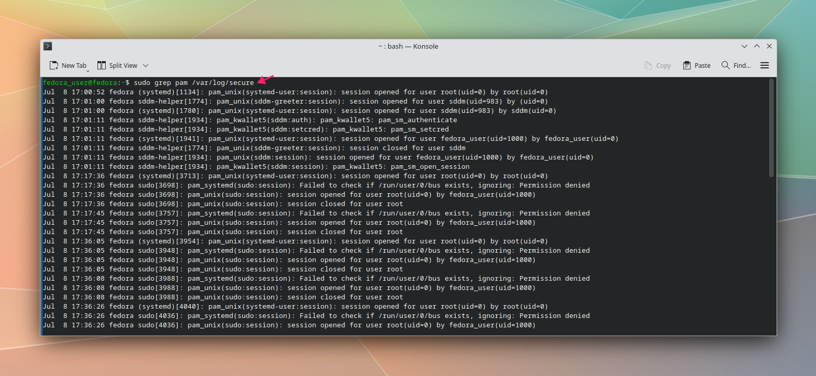816x376 pixels.
Task: Click the Copy toolbar button
Action: point(657,65)
